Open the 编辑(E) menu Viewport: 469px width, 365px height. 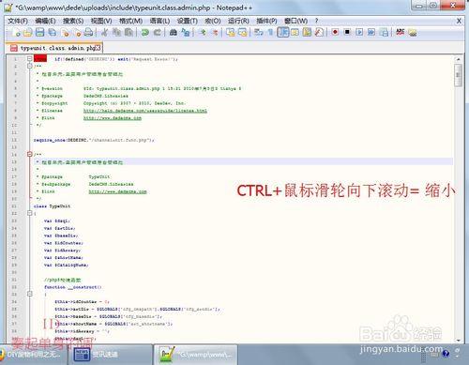tap(45, 21)
